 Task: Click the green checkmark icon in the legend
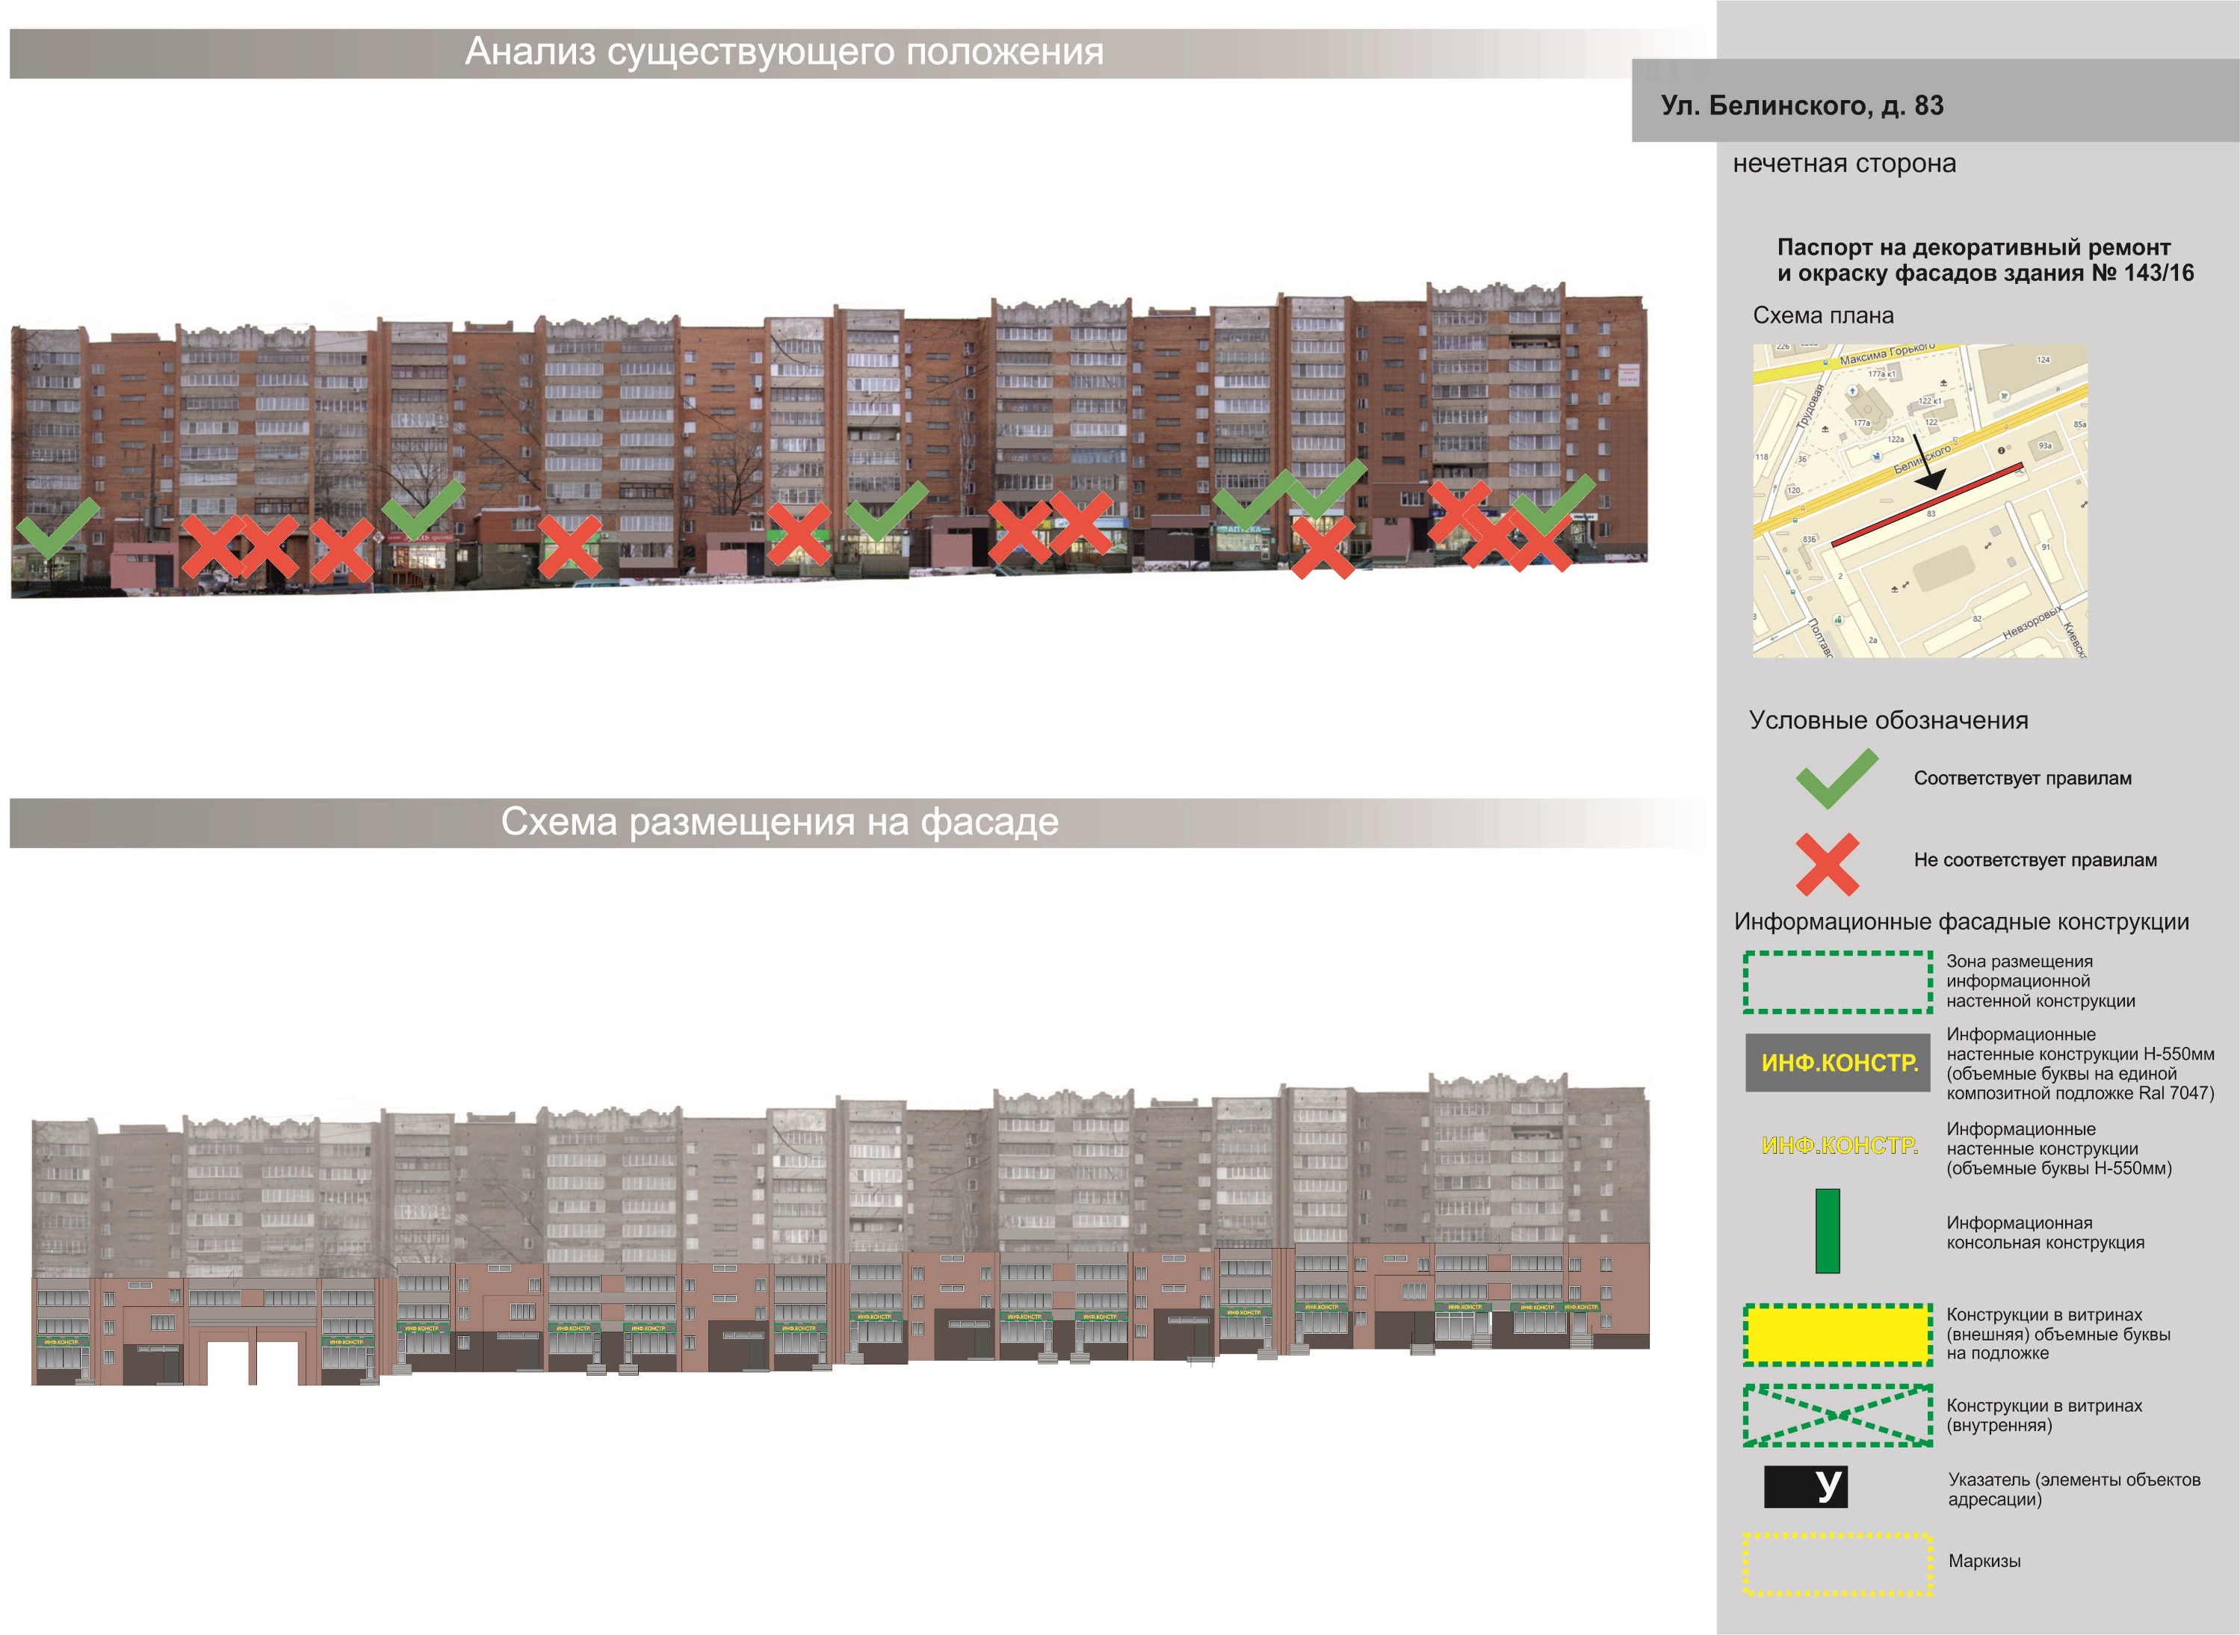click(1837, 778)
